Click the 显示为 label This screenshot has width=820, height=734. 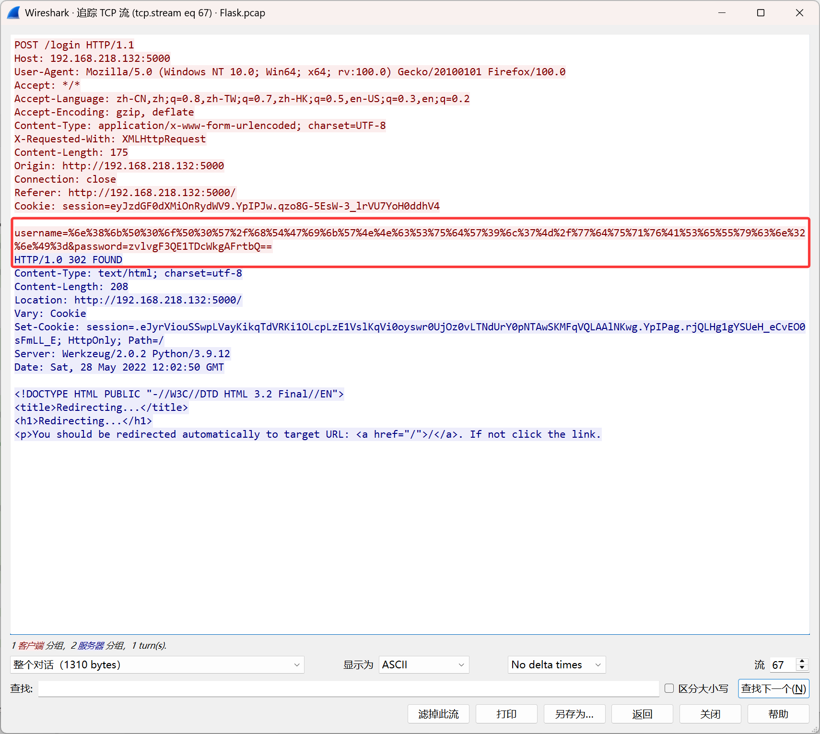tap(358, 664)
